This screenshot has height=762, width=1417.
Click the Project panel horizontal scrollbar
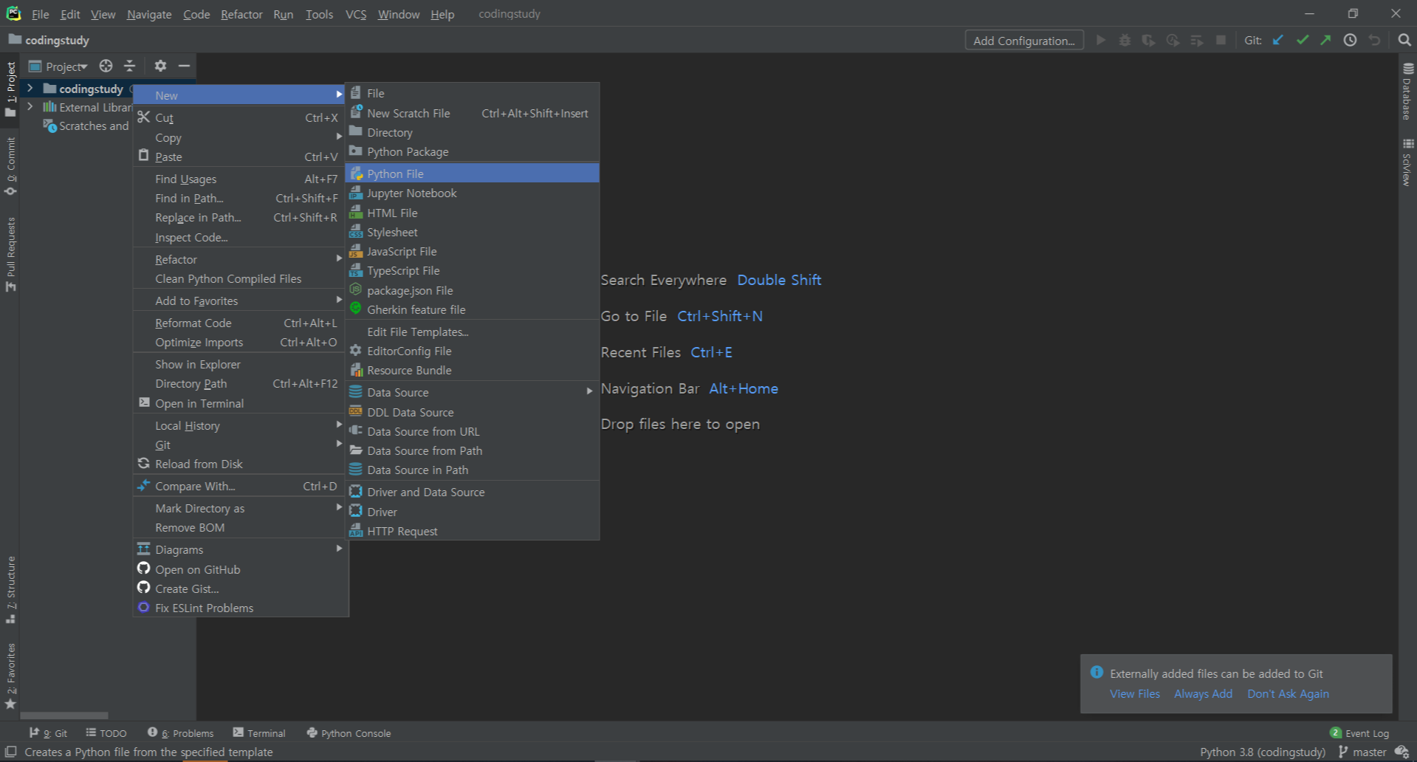click(64, 715)
